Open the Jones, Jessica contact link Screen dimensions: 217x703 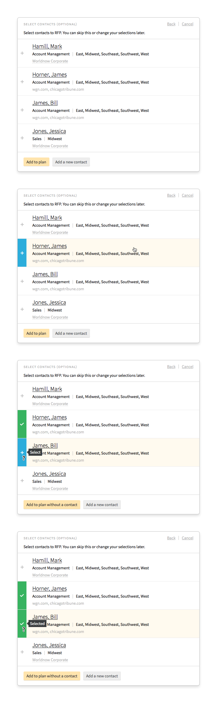click(x=49, y=131)
